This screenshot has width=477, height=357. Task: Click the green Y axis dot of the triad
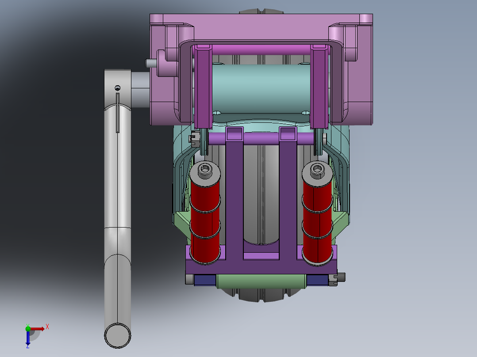click(x=28, y=328)
